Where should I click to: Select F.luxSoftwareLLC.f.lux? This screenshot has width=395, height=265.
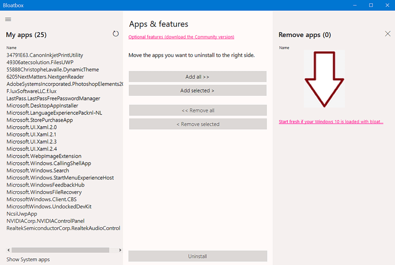point(32,91)
